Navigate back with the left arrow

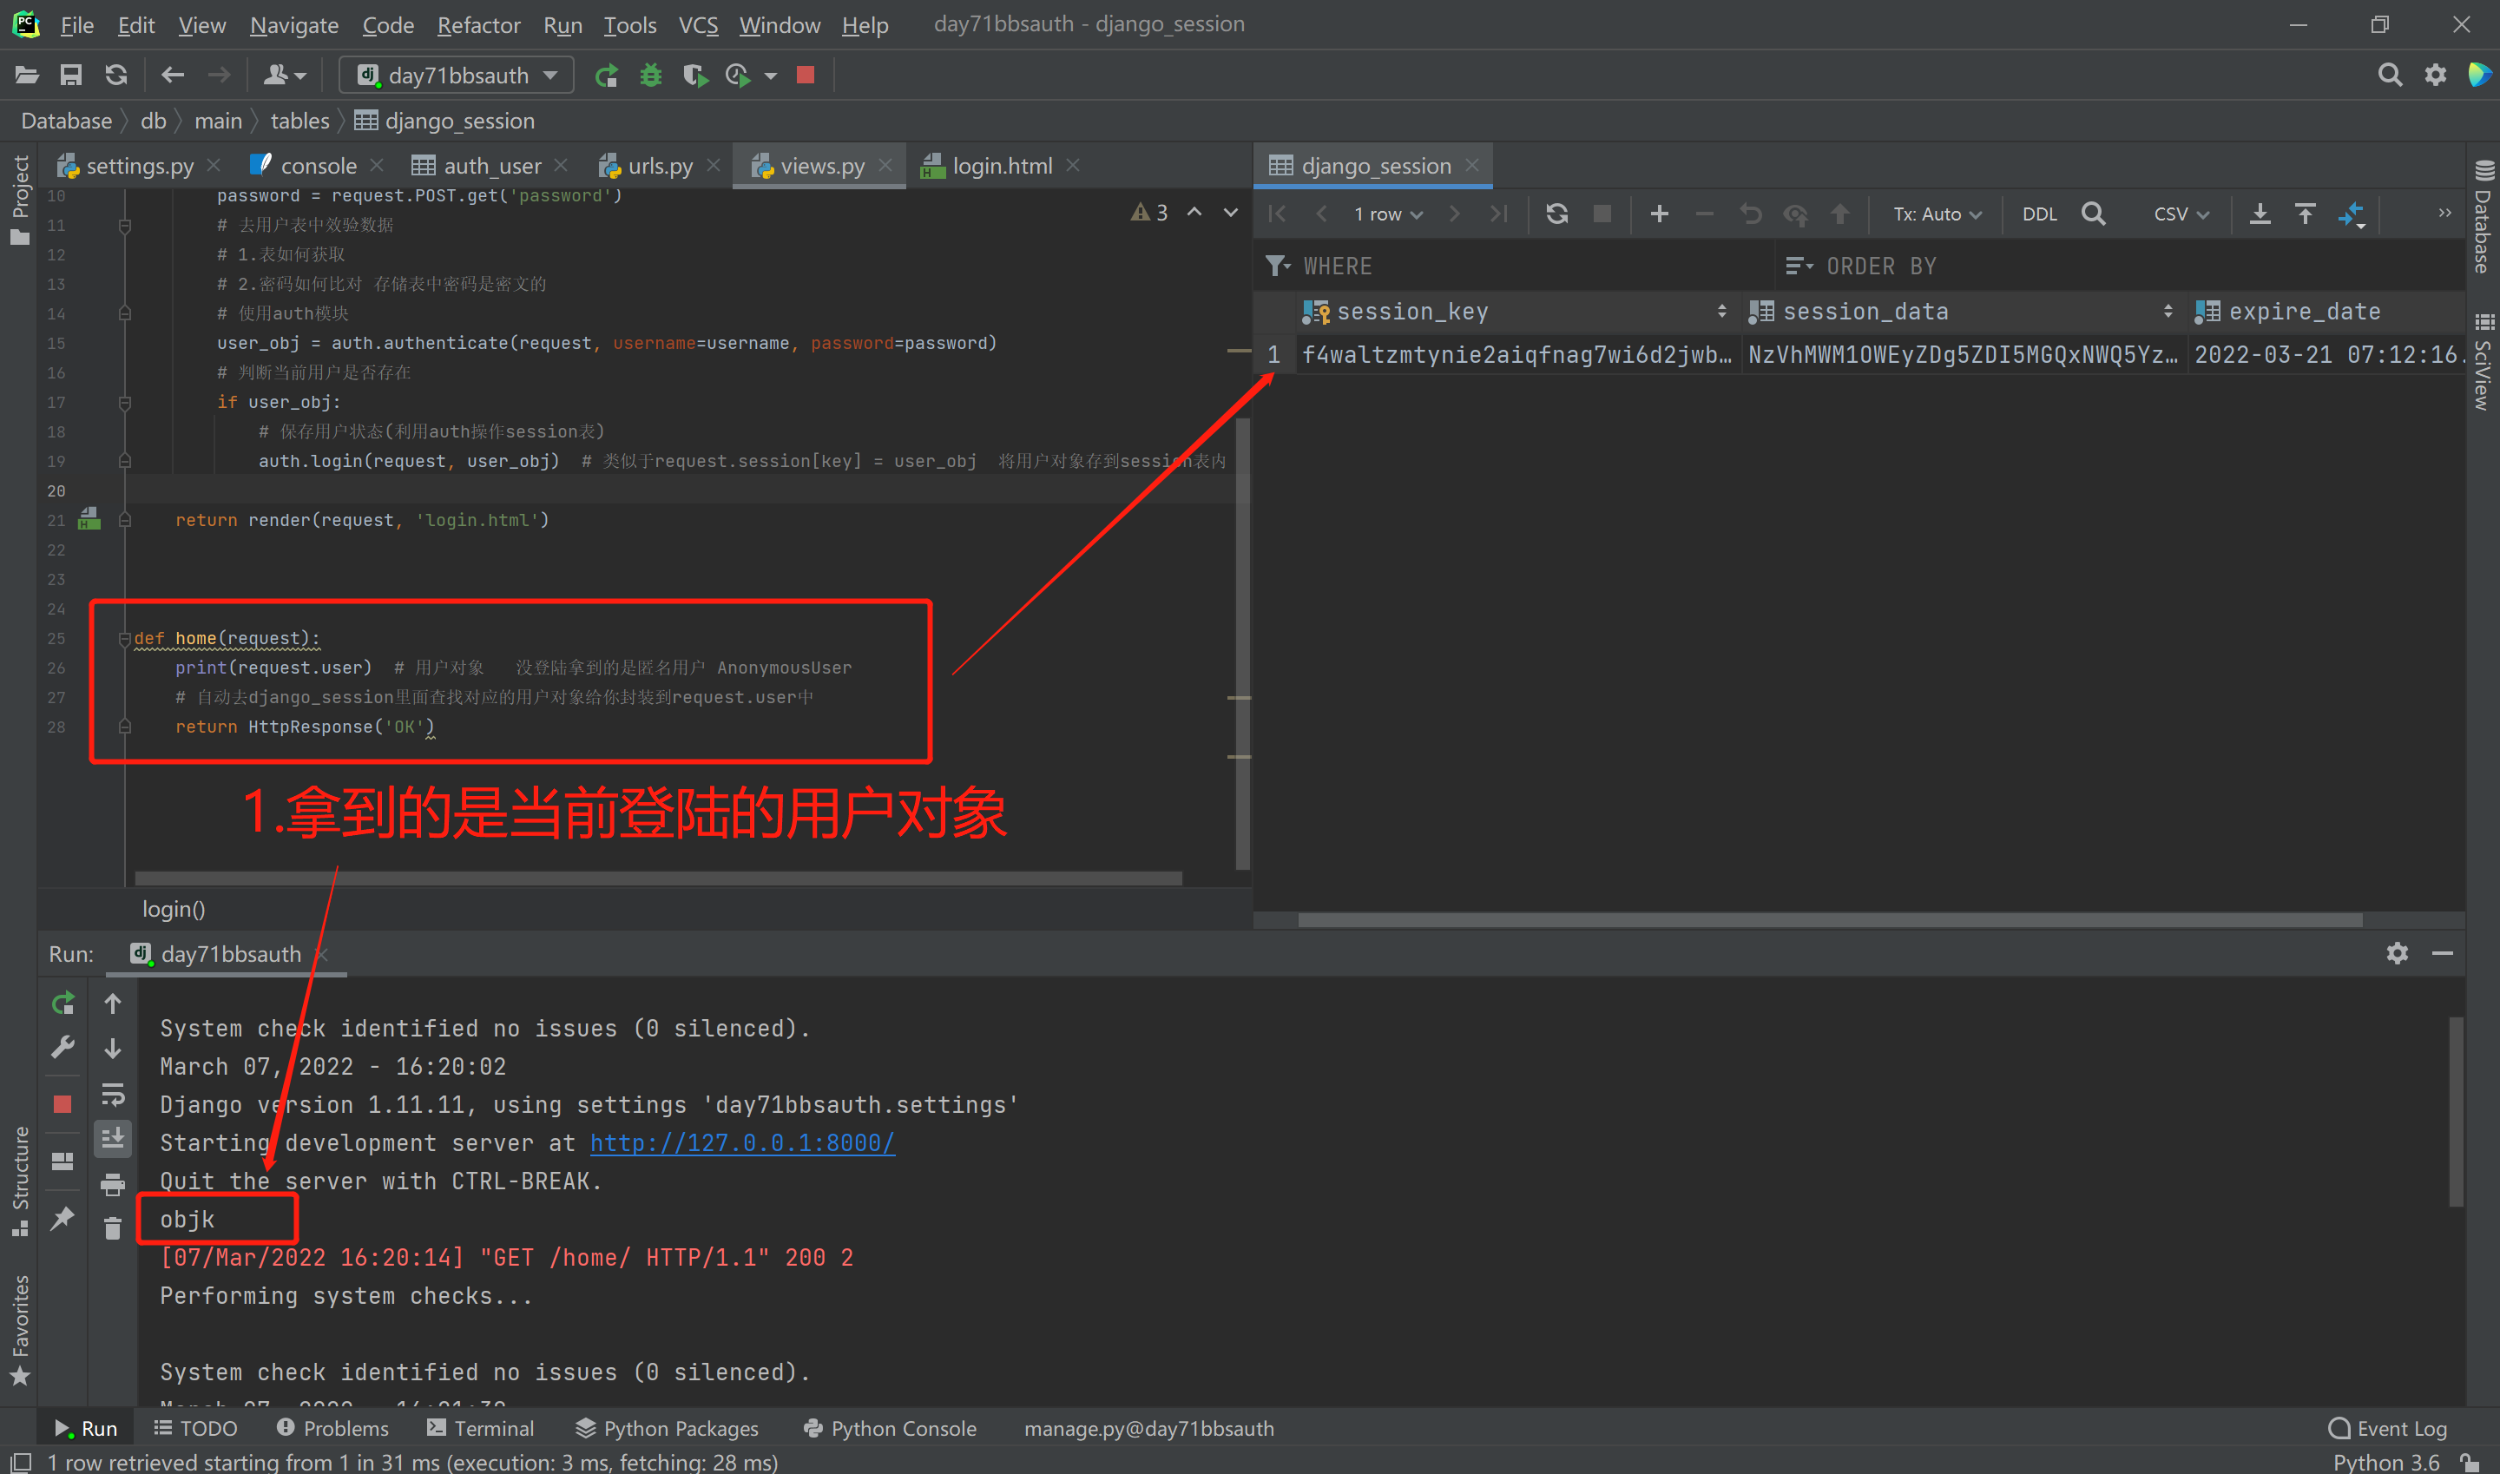tap(173, 76)
